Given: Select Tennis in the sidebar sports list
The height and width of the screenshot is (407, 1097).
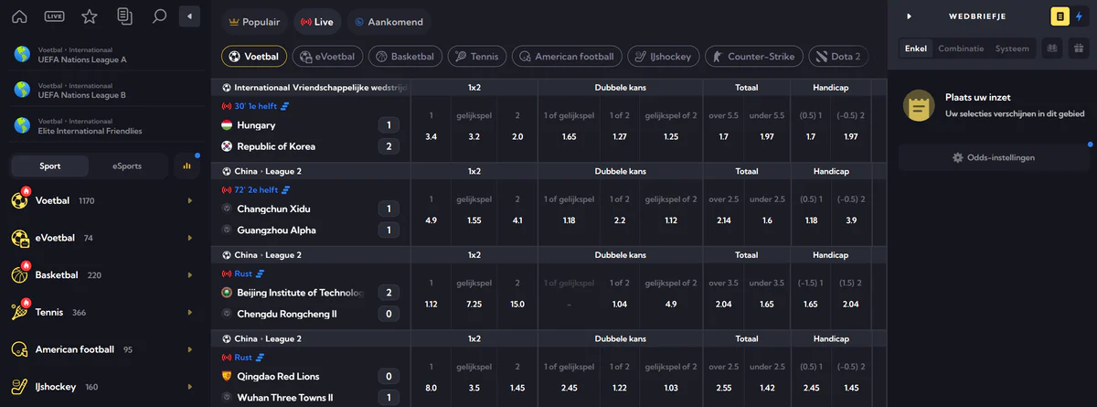Looking at the screenshot, I should pos(49,312).
